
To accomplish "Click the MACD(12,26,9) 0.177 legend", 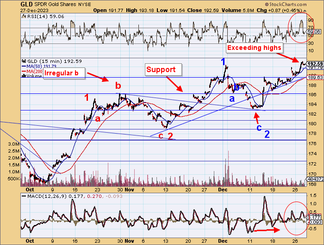I will tap(52, 196).
